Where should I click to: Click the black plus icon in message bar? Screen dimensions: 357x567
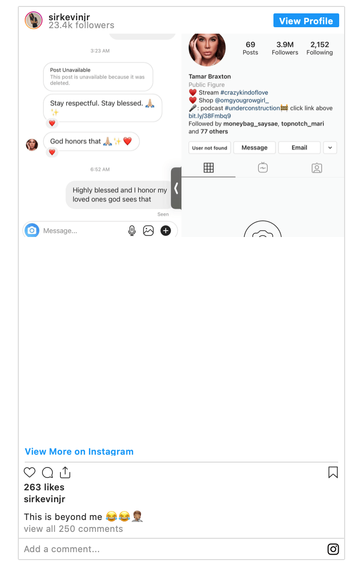[x=166, y=231]
